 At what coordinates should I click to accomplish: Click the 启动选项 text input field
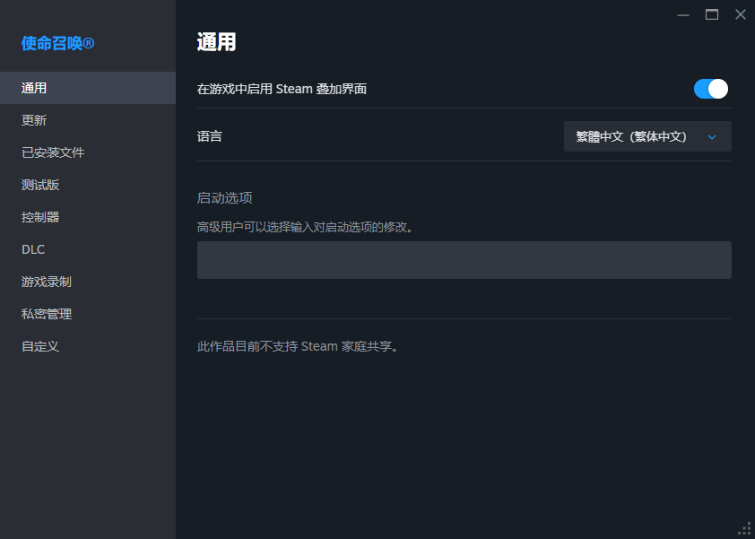tap(464, 260)
